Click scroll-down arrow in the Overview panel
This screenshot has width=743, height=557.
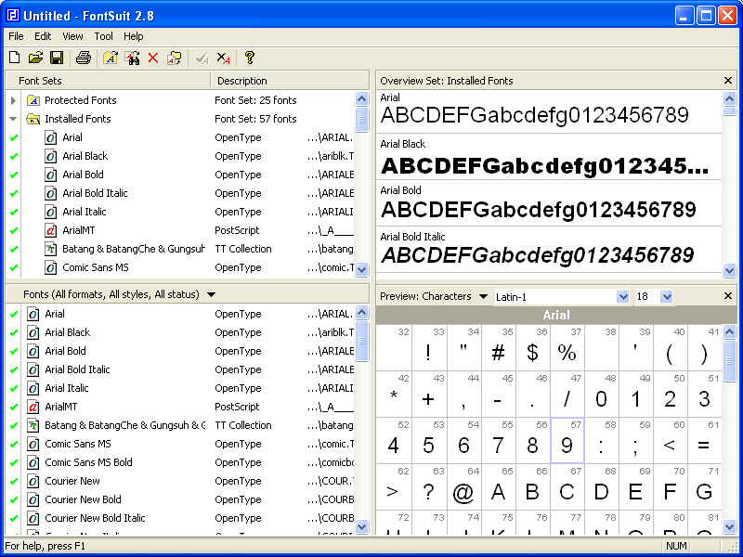(729, 270)
